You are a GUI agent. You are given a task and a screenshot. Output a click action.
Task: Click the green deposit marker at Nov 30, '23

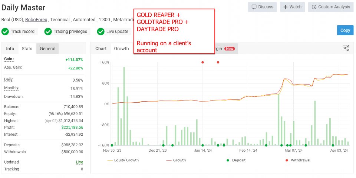click(x=112, y=145)
